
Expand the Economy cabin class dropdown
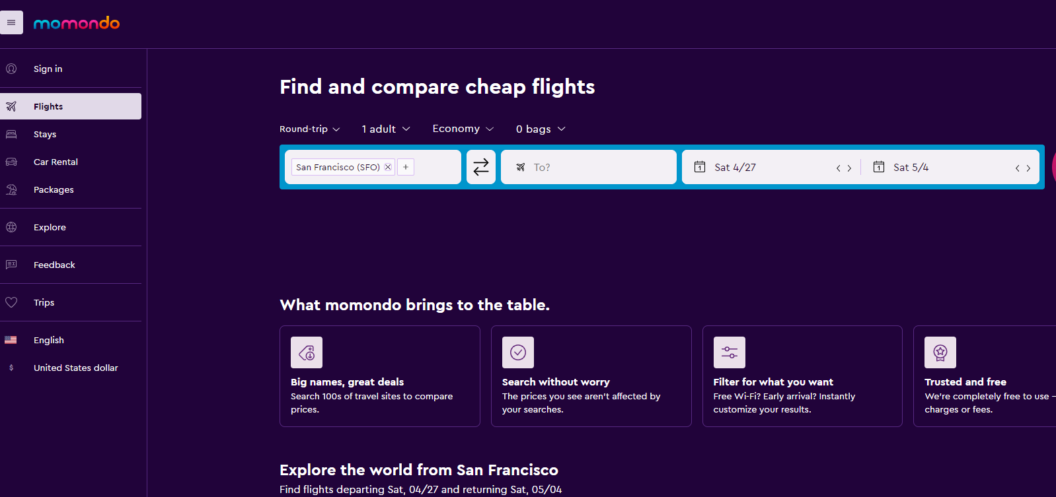coord(463,129)
